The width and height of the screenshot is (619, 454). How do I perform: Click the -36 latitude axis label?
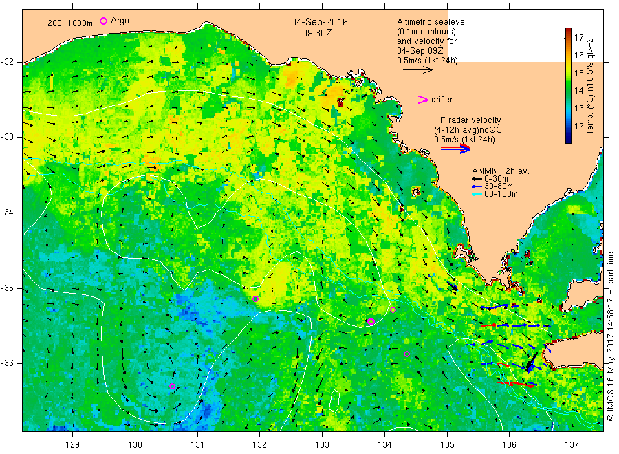[x=8, y=363]
